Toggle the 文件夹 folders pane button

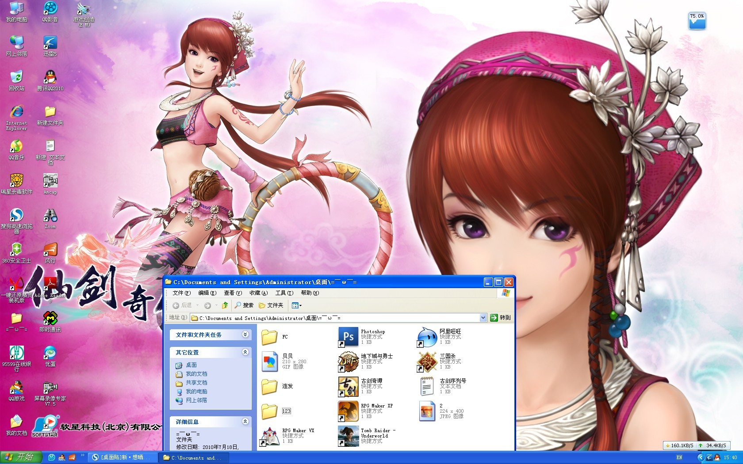271,305
